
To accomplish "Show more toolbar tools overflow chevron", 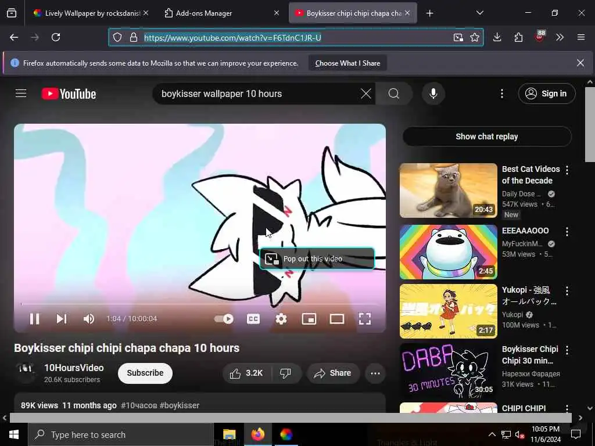I will coord(560,37).
